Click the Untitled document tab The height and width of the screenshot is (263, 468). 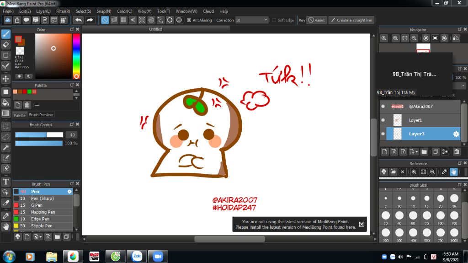[155, 29]
